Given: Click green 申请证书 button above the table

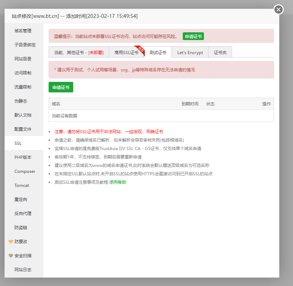Looking at the screenshot, I should click(x=61, y=87).
